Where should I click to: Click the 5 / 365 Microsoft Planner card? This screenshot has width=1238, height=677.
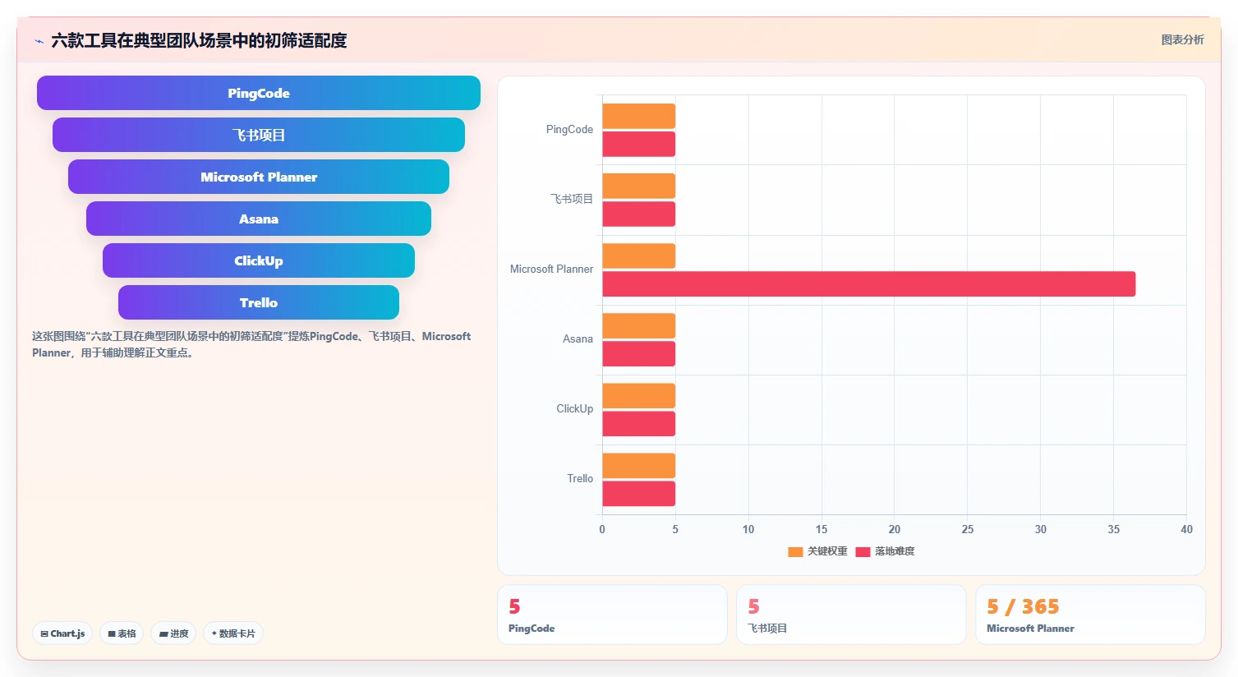point(1090,615)
